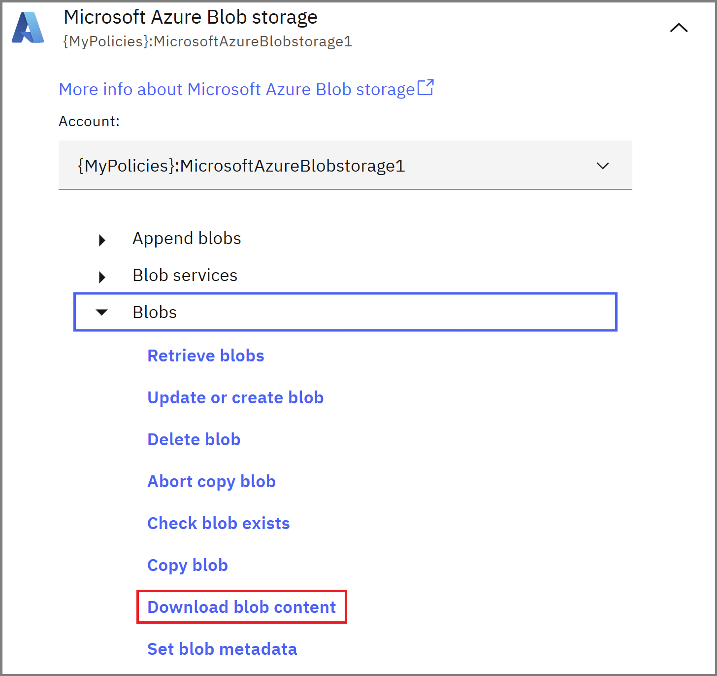Viewport: 717px width, 676px height.
Task: Collapse the Blobs tree triangle
Action: click(x=101, y=312)
